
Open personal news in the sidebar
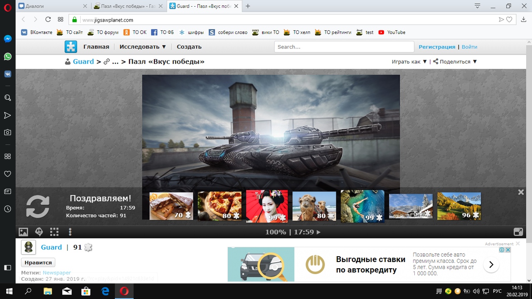tap(7, 191)
